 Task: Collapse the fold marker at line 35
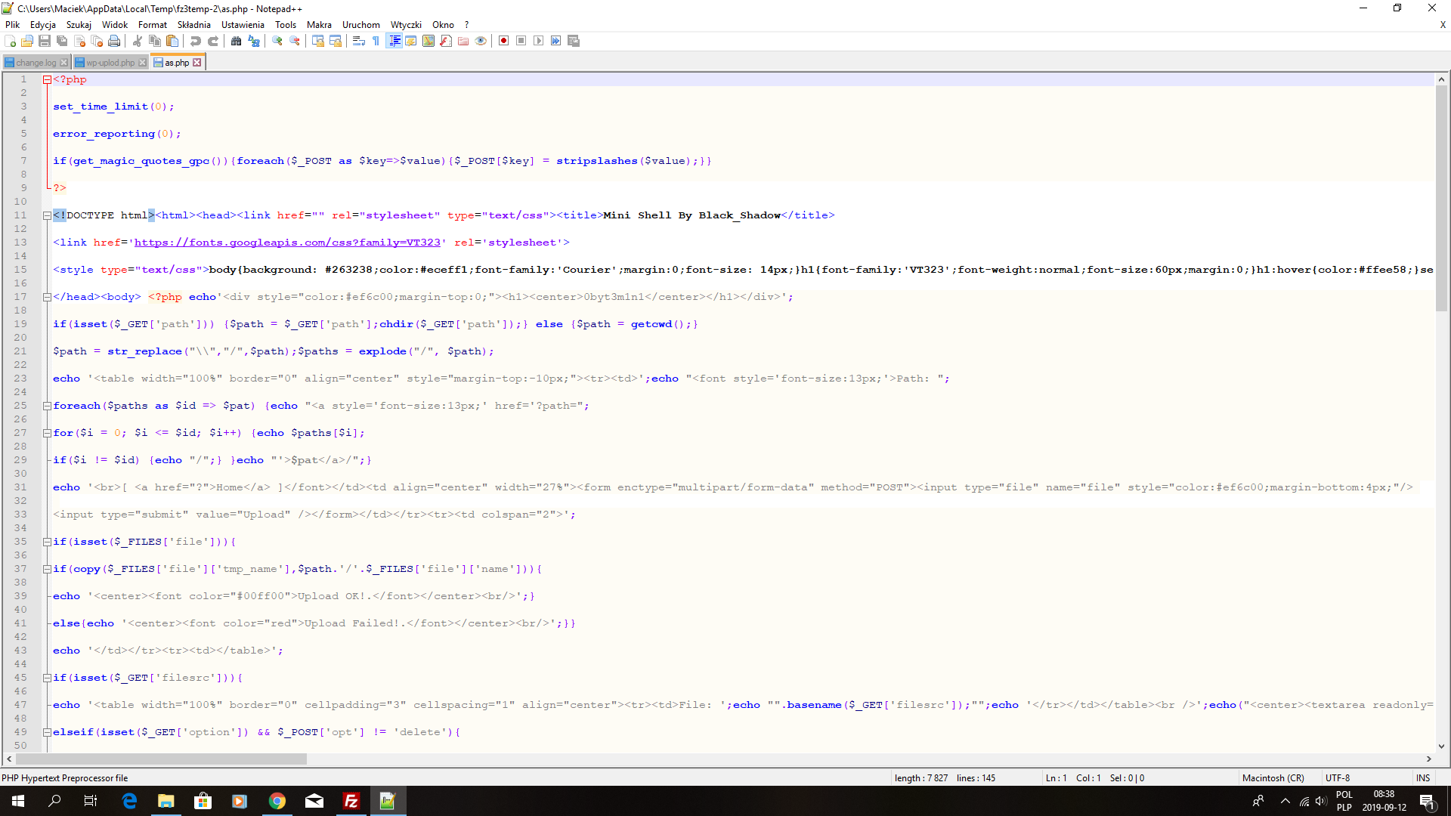coord(47,542)
